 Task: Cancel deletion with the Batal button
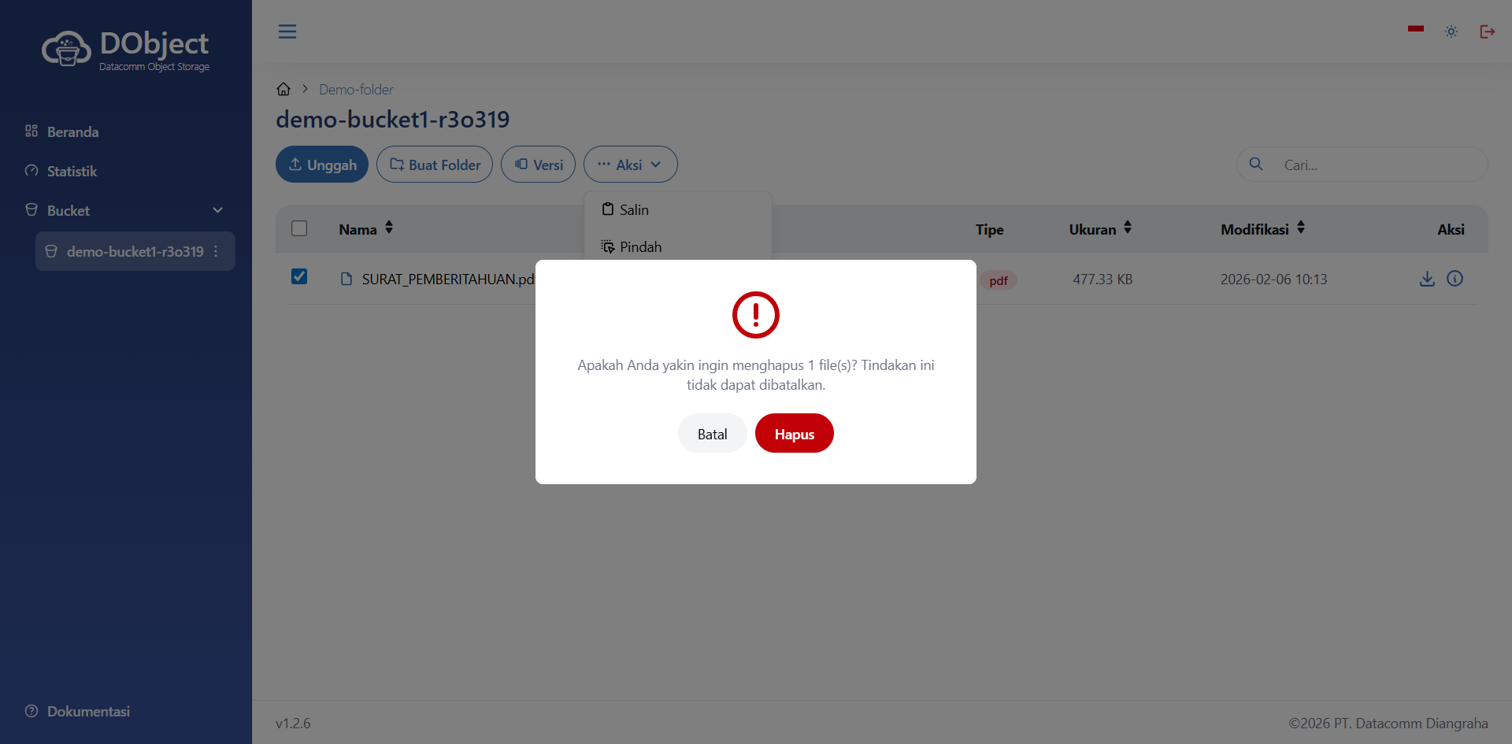pyautogui.click(x=712, y=434)
